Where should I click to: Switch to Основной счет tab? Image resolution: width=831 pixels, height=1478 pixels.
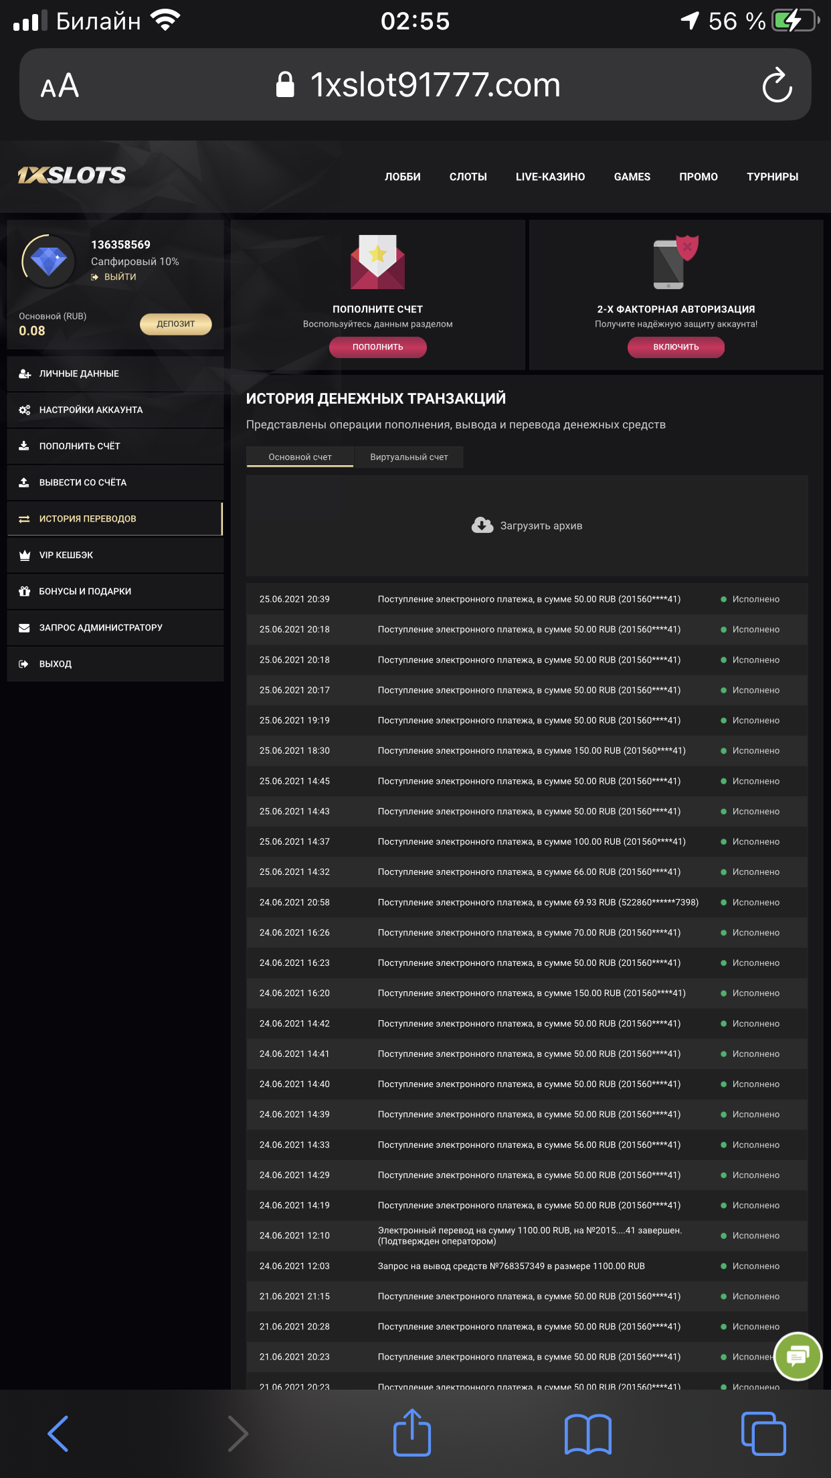click(300, 457)
